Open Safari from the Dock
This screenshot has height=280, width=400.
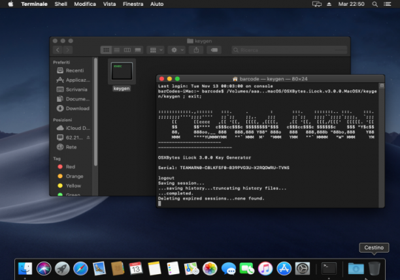80,268
